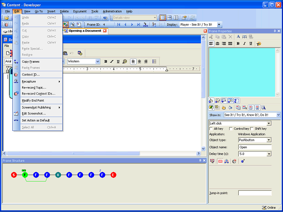The height and width of the screenshot is (212, 283).
Task: Open the Western script dropdown
Action: pyautogui.click(x=98, y=61)
